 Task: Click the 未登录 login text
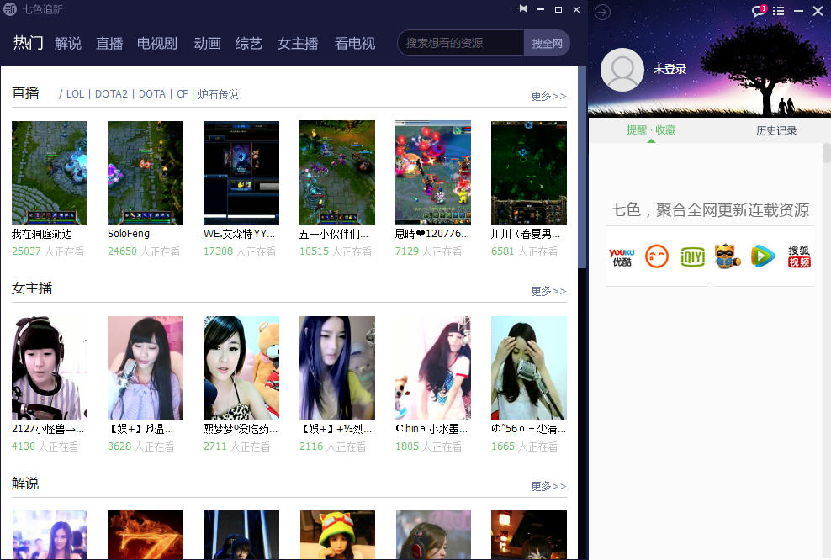point(670,69)
